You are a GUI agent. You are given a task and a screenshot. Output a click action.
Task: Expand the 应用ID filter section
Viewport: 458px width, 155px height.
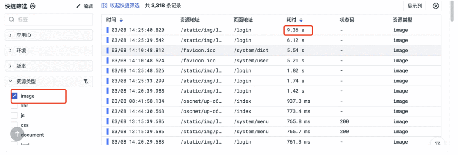(49, 35)
